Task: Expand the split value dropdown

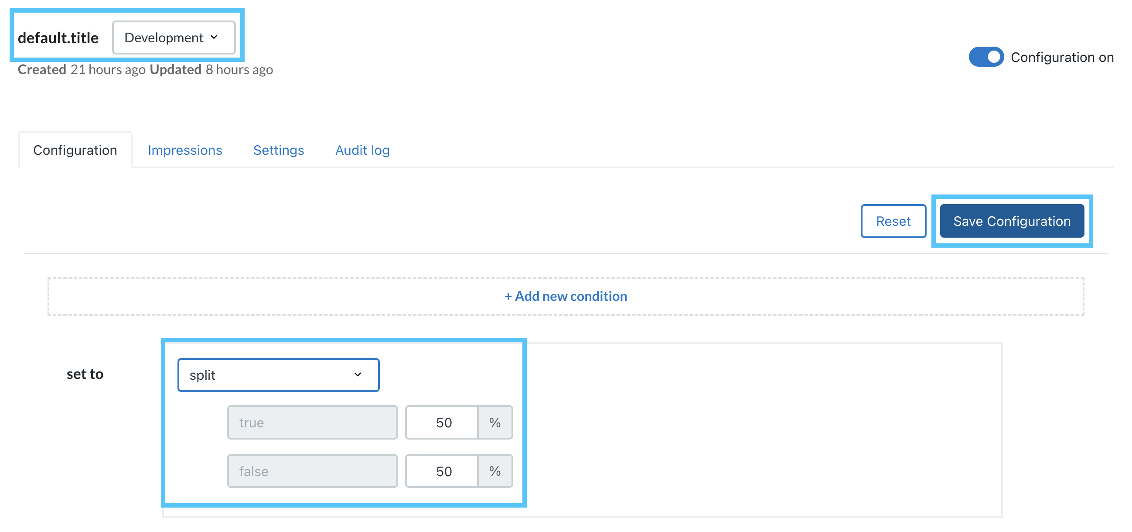Action: (278, 375)
